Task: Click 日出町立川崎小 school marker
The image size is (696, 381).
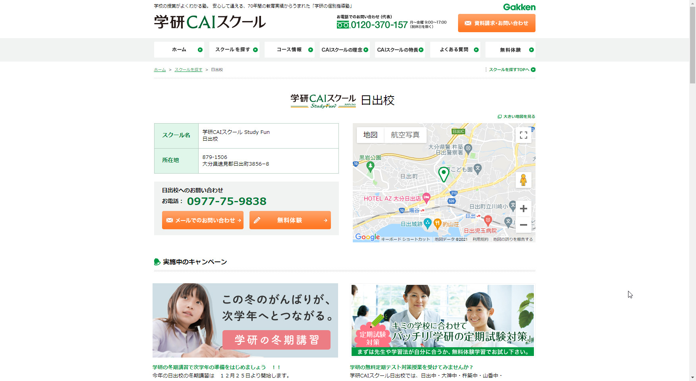Action: coord(512,205)
